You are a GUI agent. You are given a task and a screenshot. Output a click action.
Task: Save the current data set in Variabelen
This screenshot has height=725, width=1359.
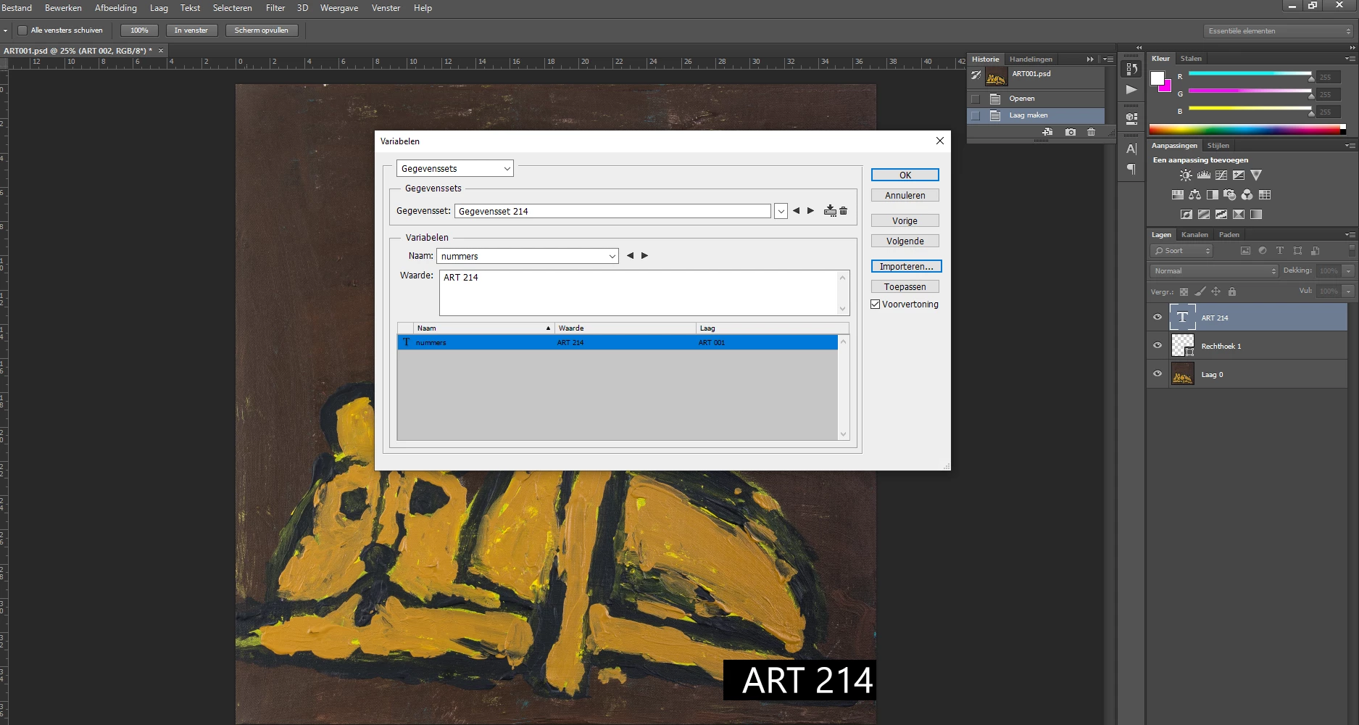(x=831, y=211)
